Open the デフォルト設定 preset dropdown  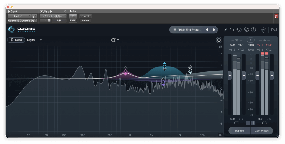click(x=53, y=16)
